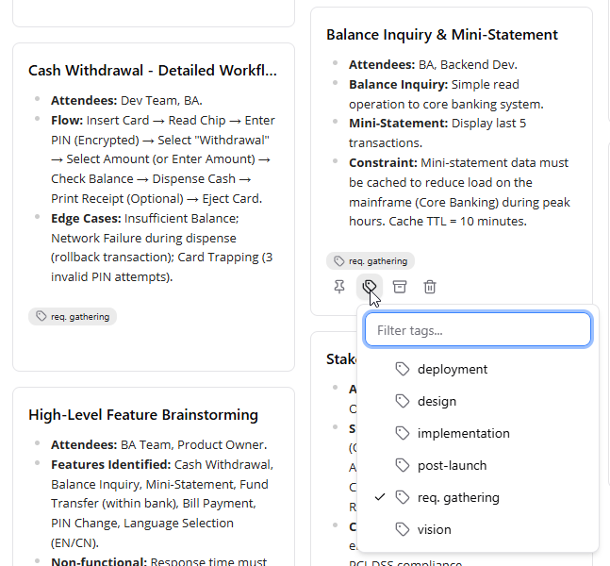Open the Balance Inquiry & Mini-Statement title
The height and width of the screenshot is (566, 610).
tap(442, 35)
